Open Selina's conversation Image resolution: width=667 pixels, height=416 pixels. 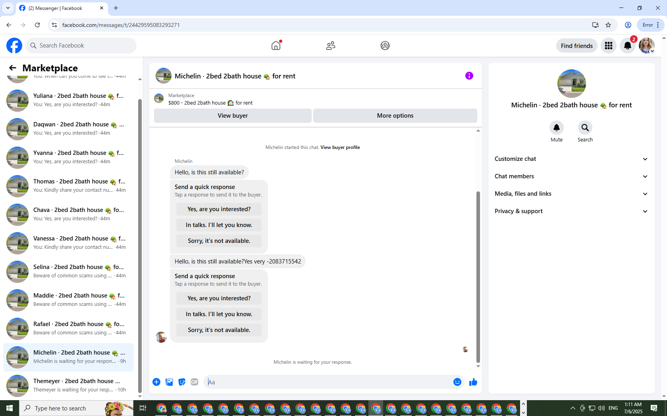(68, 271)
